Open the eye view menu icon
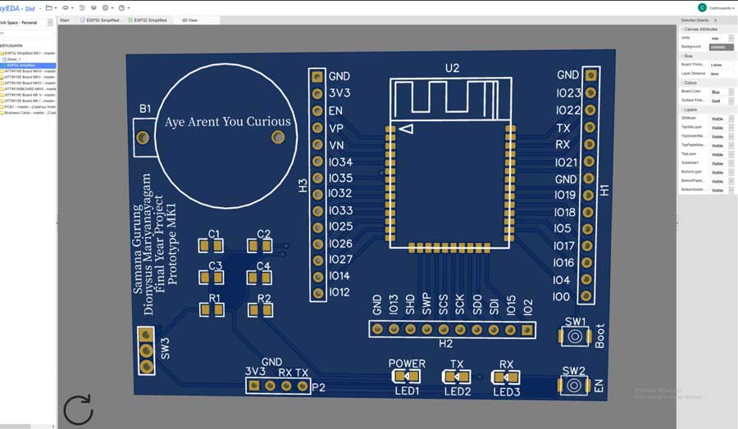The width and height of the screenshot is (738, 429). pos(66,7)
